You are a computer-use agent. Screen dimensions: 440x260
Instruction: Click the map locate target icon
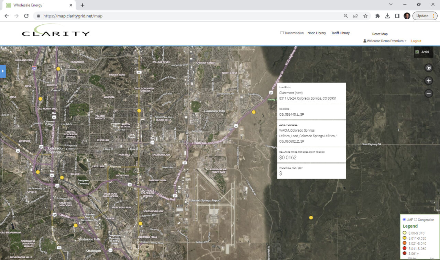click(x=428, y=68)
